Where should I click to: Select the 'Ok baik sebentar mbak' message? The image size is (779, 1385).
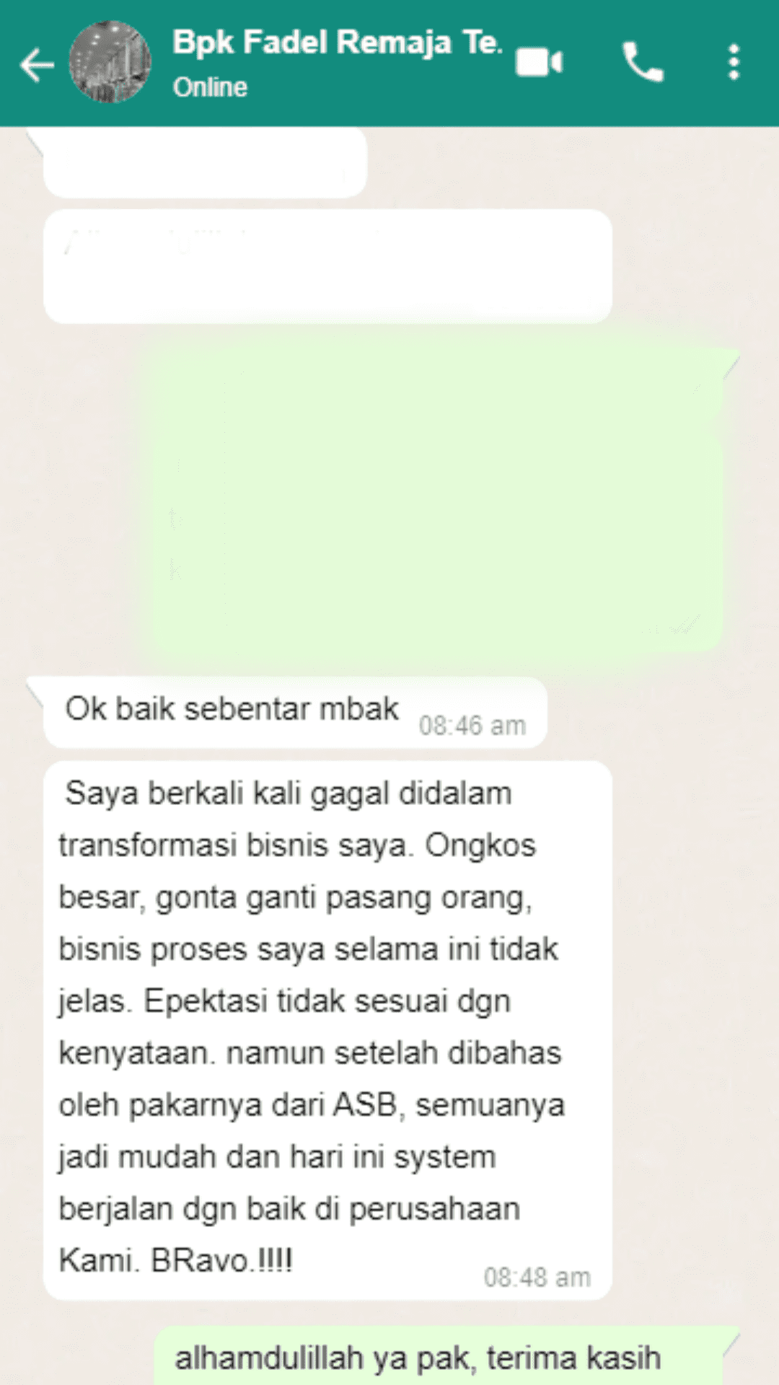(295, 713)
